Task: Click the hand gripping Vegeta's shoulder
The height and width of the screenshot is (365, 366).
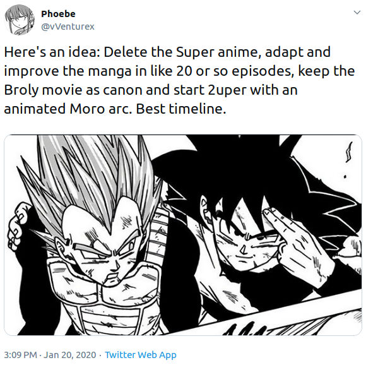Action: (19, 225)
